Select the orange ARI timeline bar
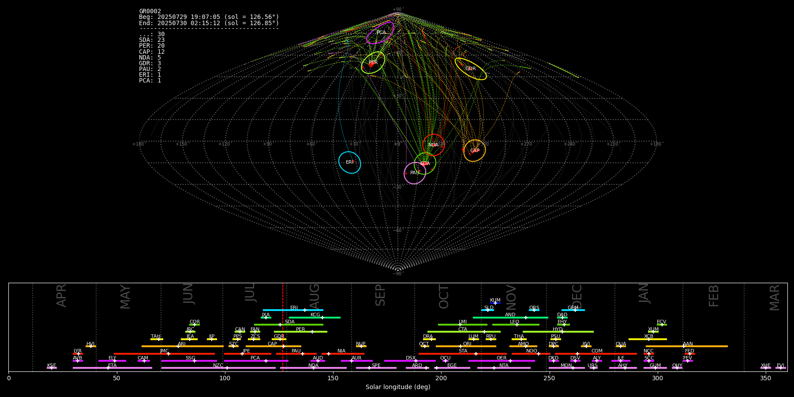 [x=183, y=346]
